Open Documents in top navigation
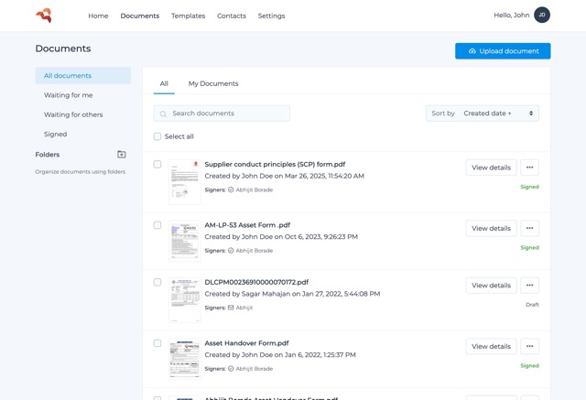The height and width of the screenshot is (400, 586). pos(140,16)
